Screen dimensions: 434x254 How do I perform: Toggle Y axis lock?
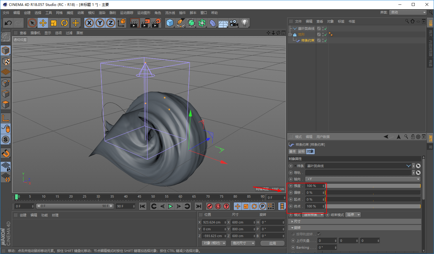tap(100, 23)
